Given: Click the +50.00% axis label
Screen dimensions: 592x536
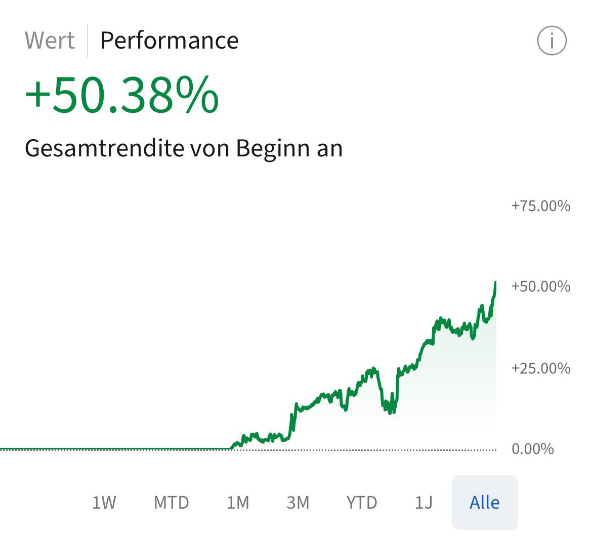Looking at the screenshot, I should [540, 286].
